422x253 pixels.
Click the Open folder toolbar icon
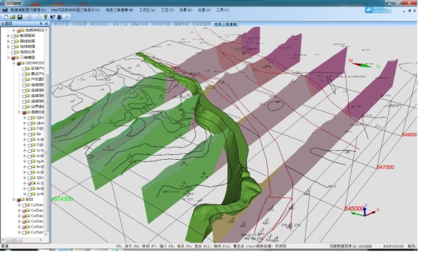[x=12, y=17]
